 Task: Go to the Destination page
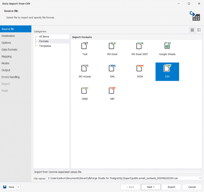click(8, 36)
